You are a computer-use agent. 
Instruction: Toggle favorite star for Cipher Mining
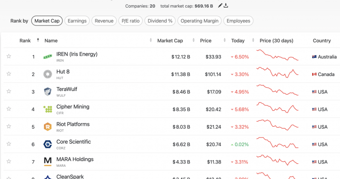(x=8, y=109)
